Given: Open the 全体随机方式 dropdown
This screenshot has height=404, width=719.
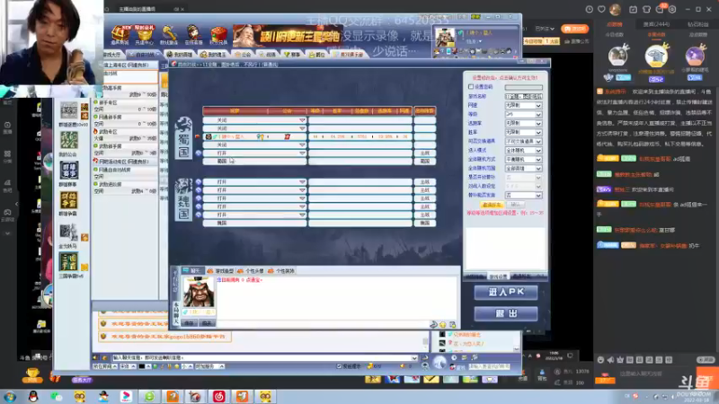Looking at the screenshot, I should (x=524, y=160).
